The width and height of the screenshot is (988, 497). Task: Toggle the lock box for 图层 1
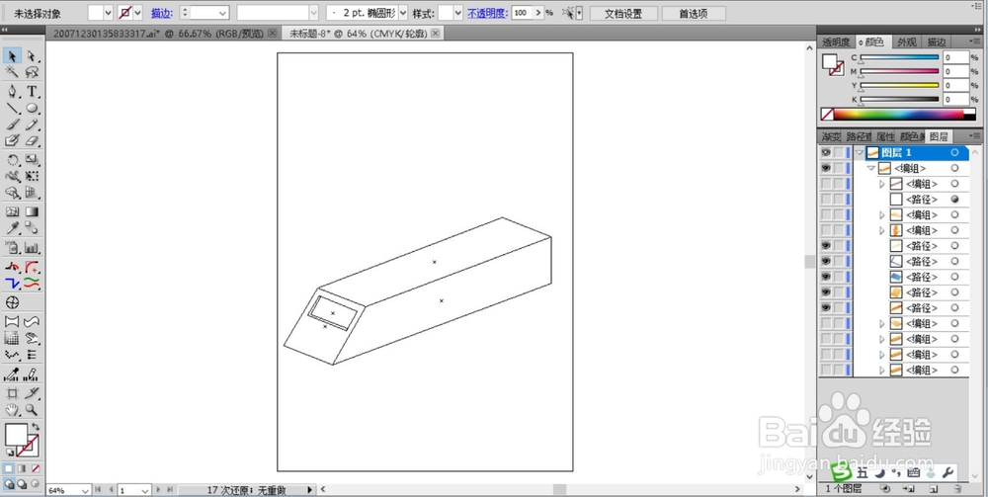click(839, 152)
